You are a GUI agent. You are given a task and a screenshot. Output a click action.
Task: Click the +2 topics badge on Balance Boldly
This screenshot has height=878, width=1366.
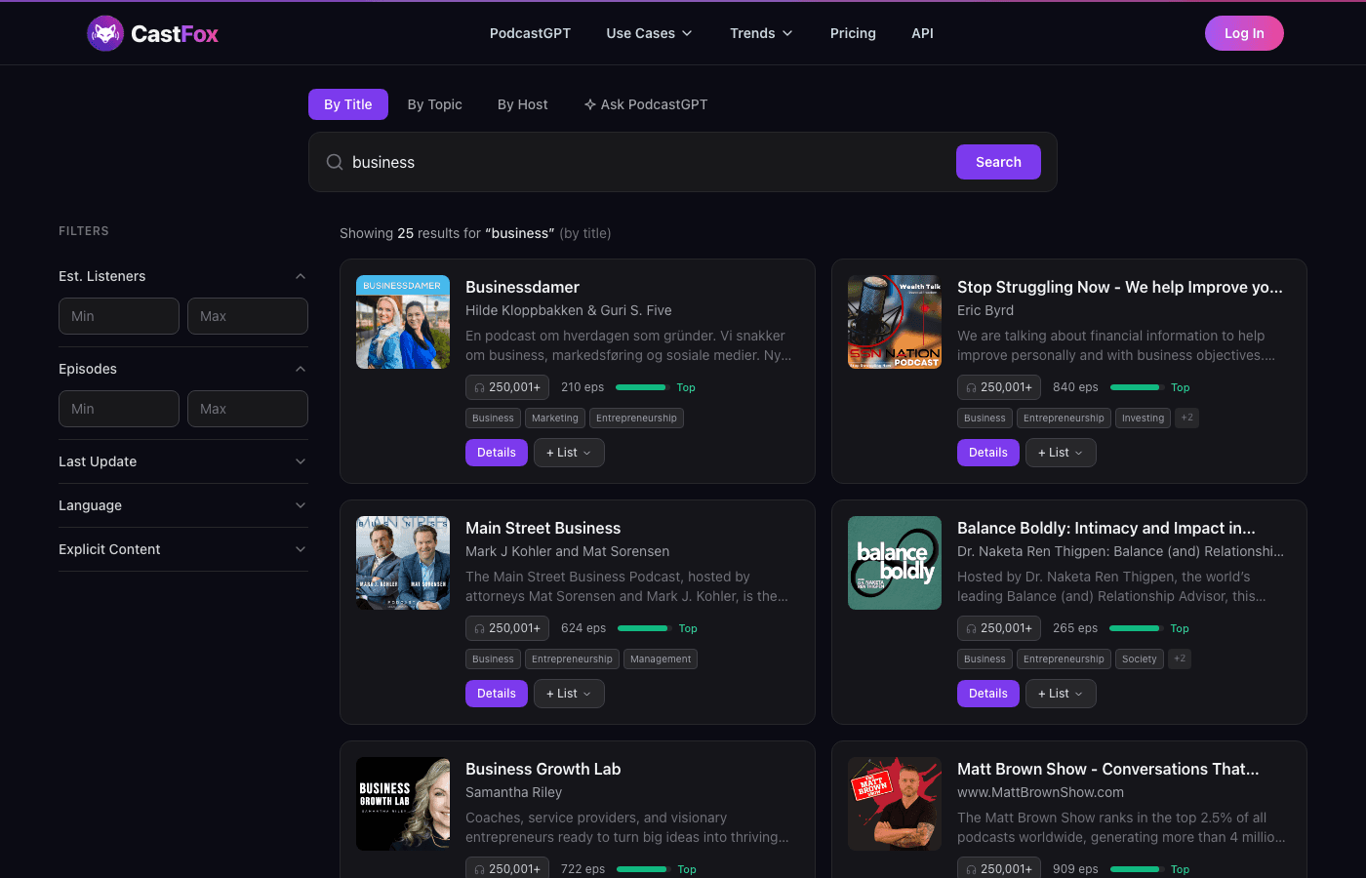[x=1179, y=658]
